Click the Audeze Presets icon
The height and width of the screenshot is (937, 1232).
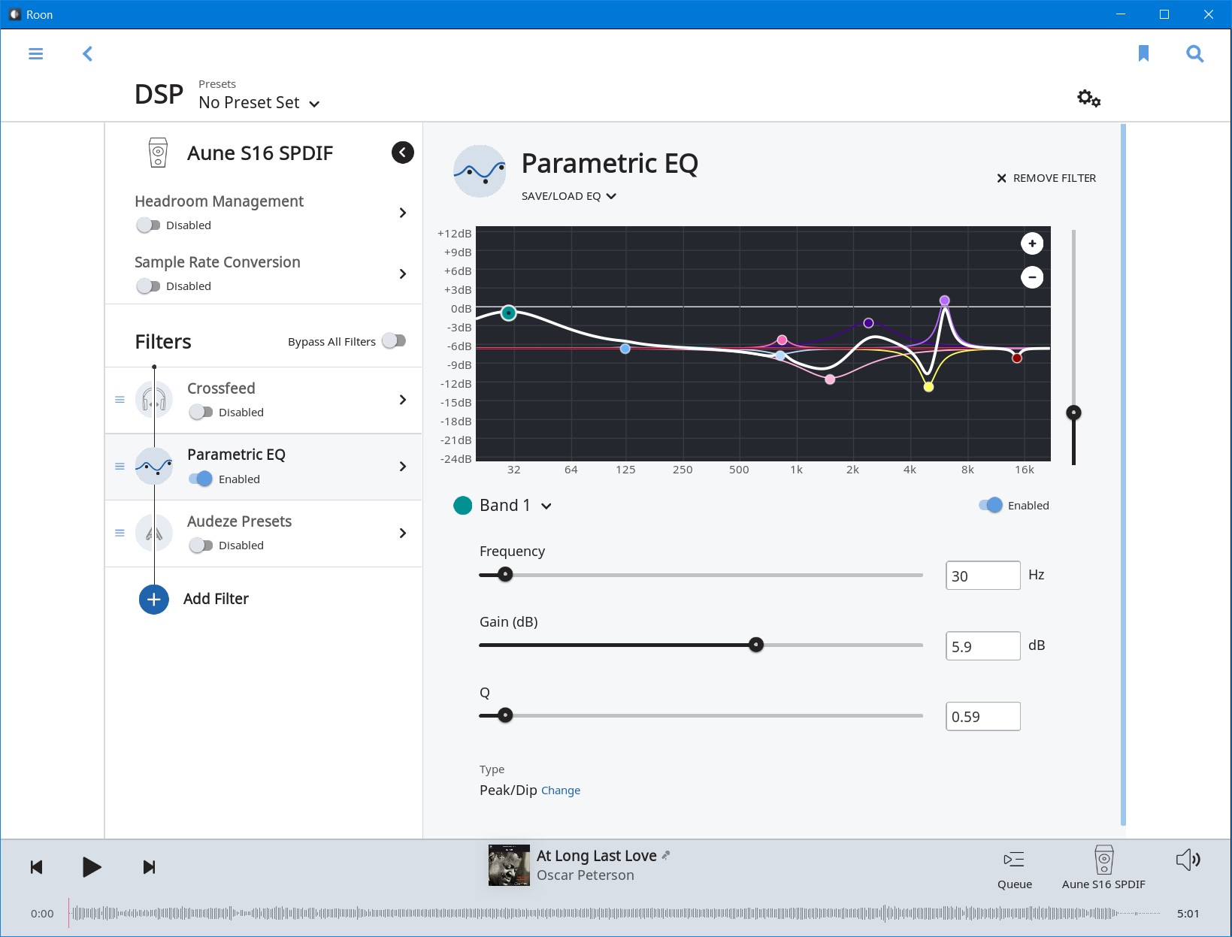(x=154, y=533)
